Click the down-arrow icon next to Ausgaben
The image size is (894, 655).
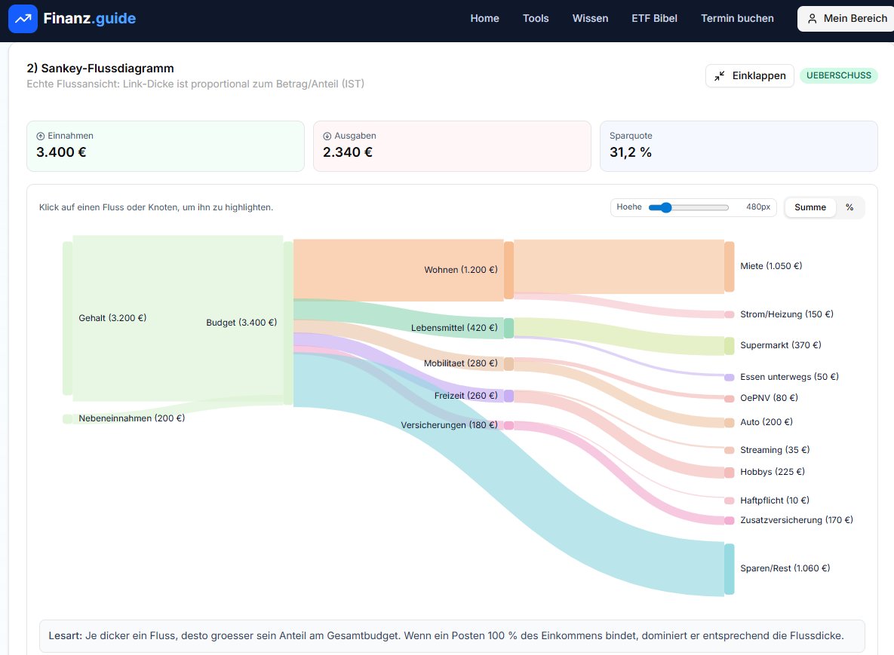(327, 136)
